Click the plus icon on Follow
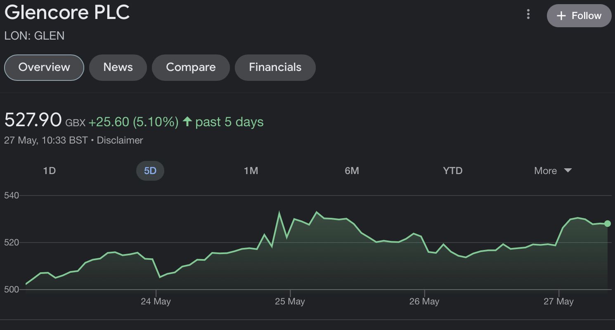 tap(561, 16)
